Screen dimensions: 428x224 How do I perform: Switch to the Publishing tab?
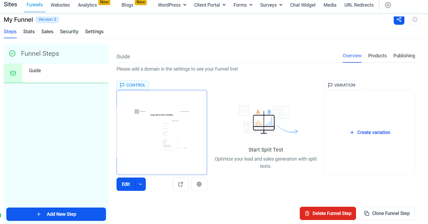coord(404,56)
